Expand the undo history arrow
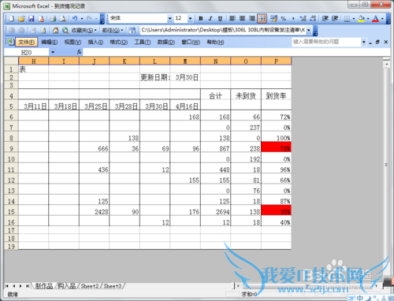 tap(82, 19)
